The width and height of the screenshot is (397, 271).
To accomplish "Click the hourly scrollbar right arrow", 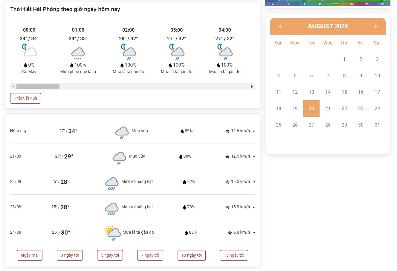I will pos(252,86).
